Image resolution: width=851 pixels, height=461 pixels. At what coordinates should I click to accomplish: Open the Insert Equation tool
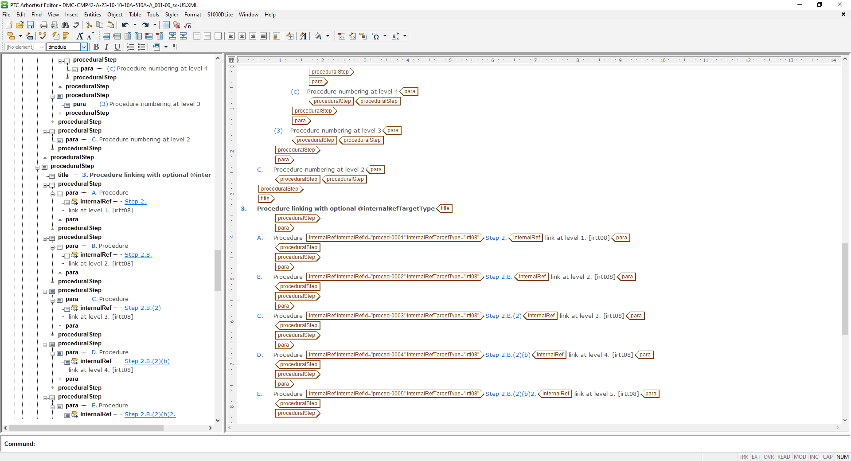coord(187,25)
